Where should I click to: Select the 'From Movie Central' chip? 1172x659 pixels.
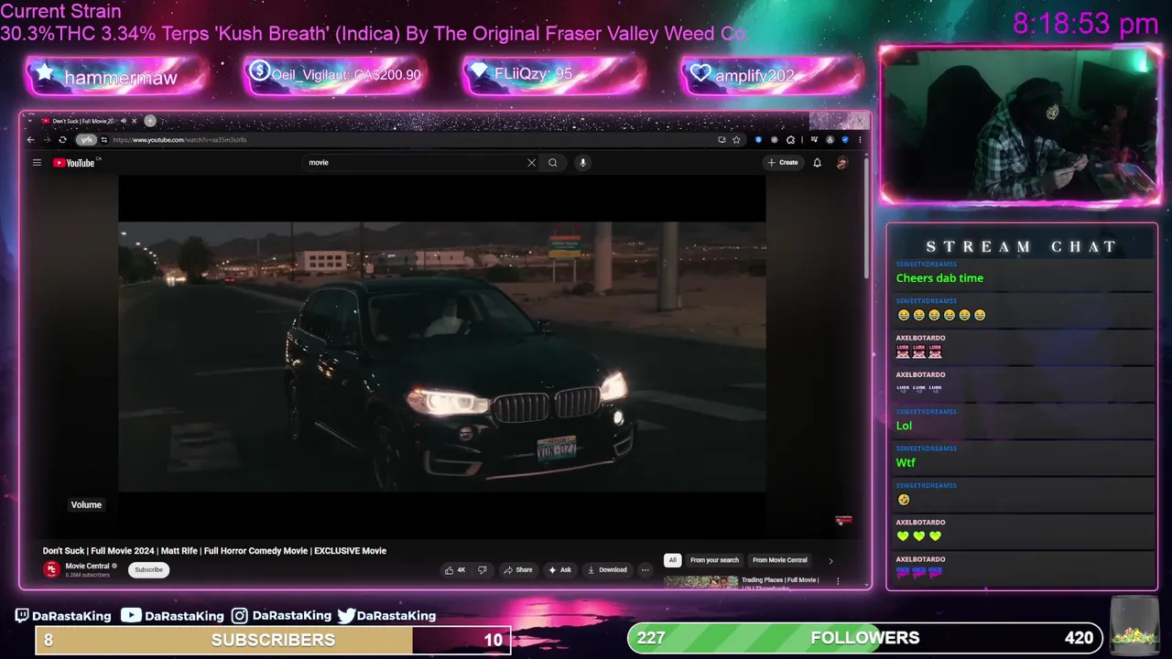point(780,560)
